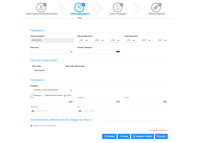Click the Enregistrer brouillon button
Viewport: 199px width, 143px height.
coord(142,136)
